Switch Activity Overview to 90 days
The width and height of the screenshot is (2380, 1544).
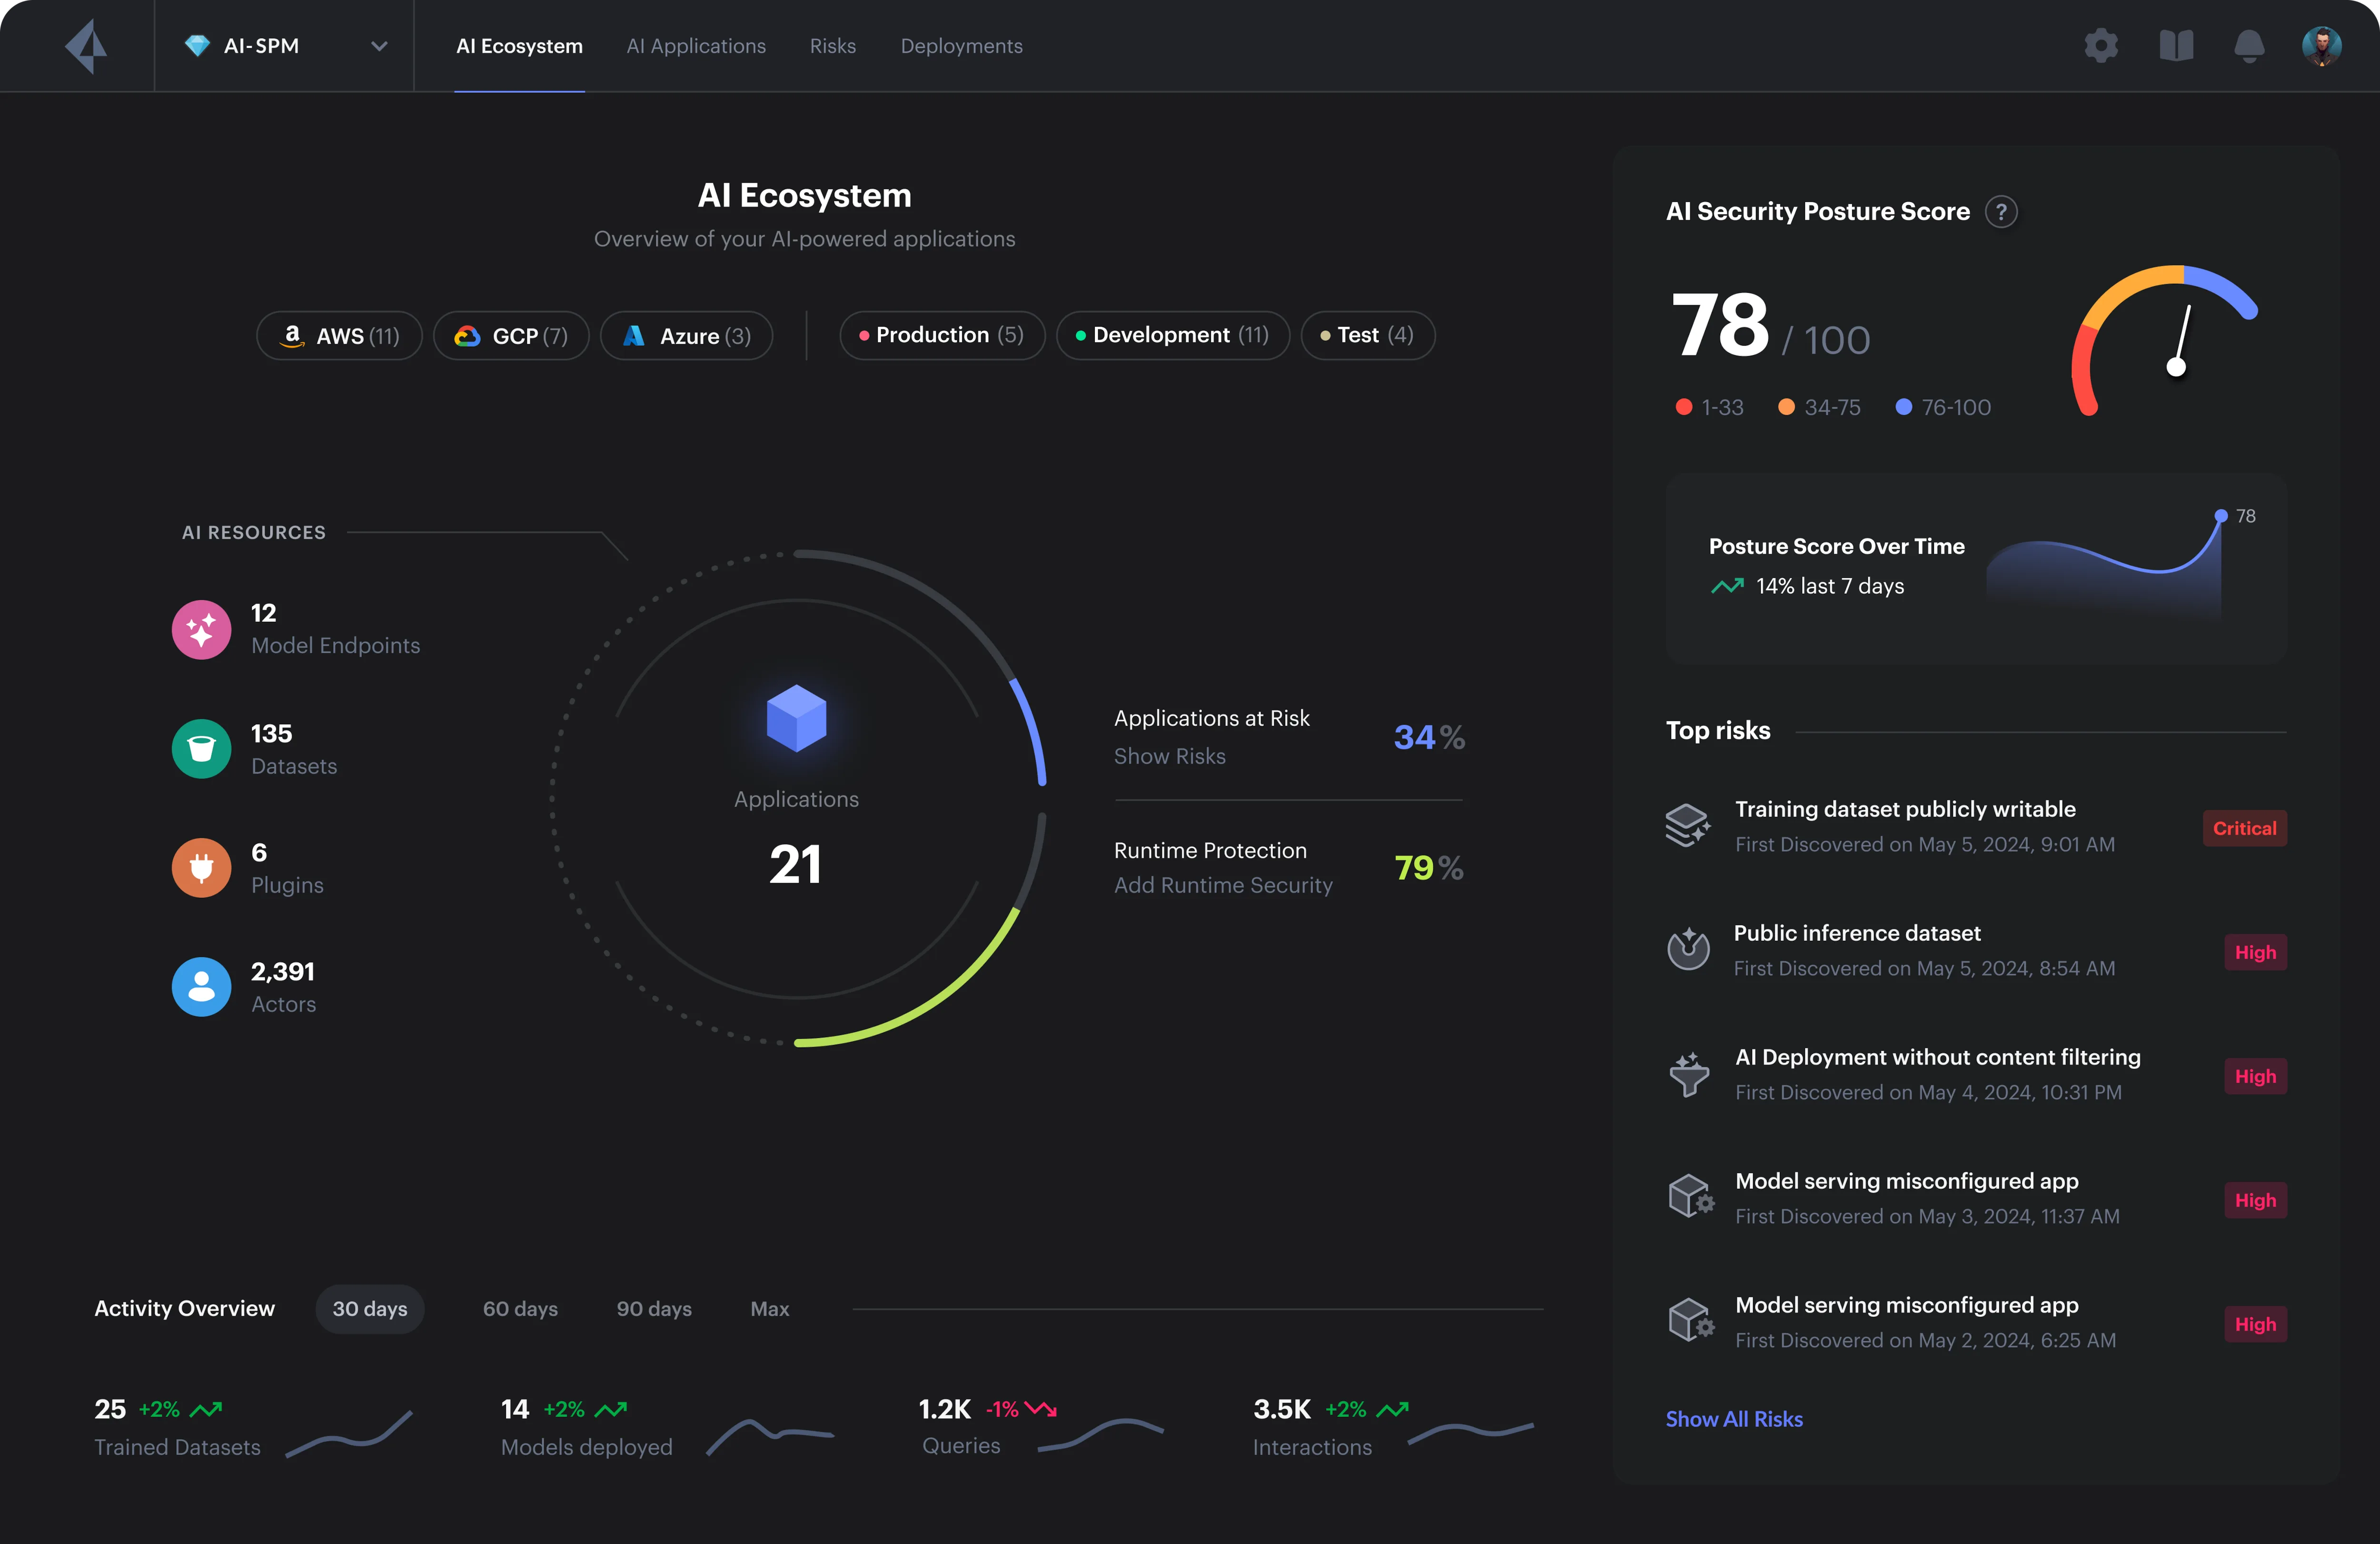[x=653, y=1308]
